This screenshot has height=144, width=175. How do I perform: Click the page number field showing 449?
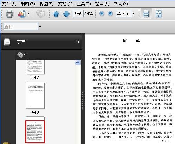[x=78, y=13]
